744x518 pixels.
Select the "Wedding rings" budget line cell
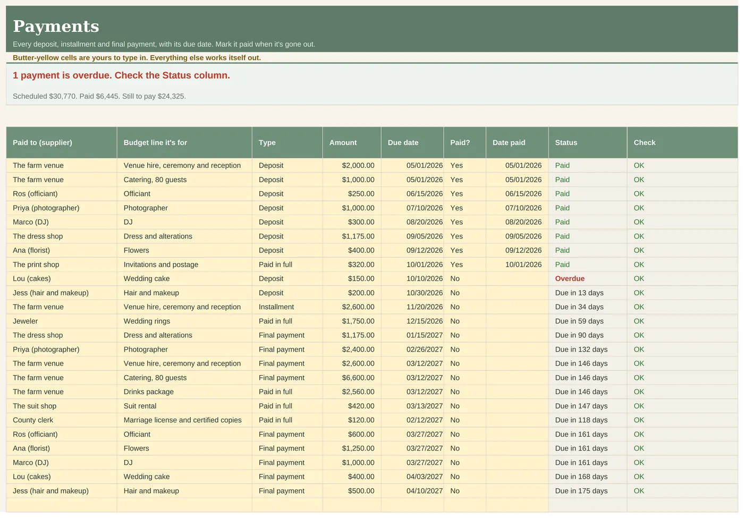pyautogui.click(x=184, y=321)
